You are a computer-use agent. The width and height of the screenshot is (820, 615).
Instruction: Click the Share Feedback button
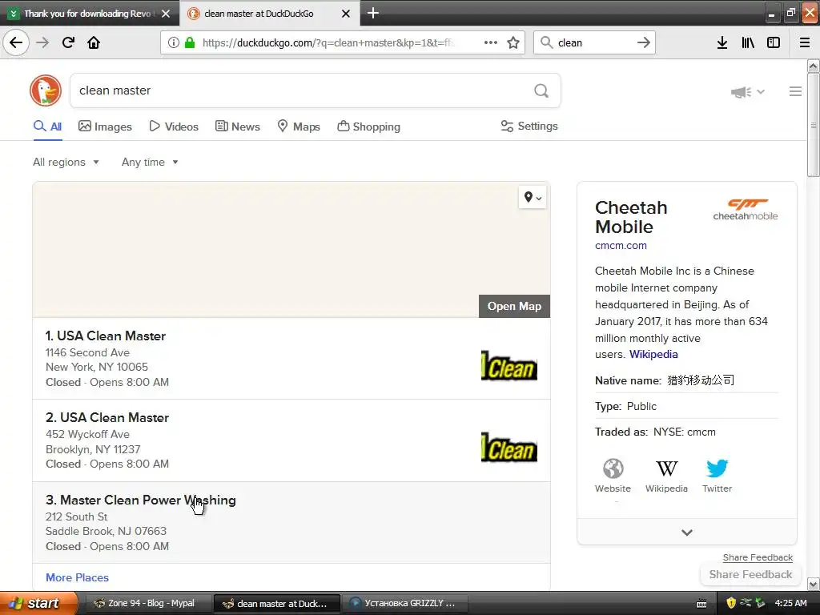(x=750, y=574)
